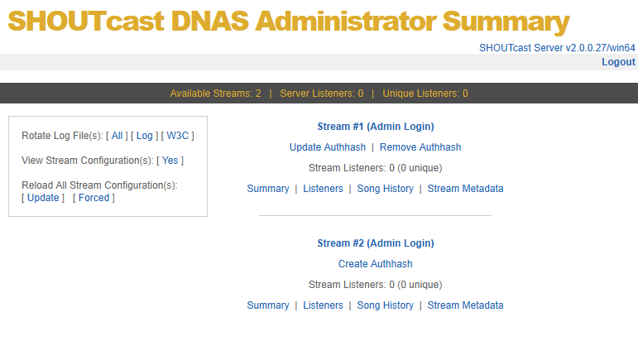Click Forced reload of stream configurations
638x346 pixels.
coord(94,198)
